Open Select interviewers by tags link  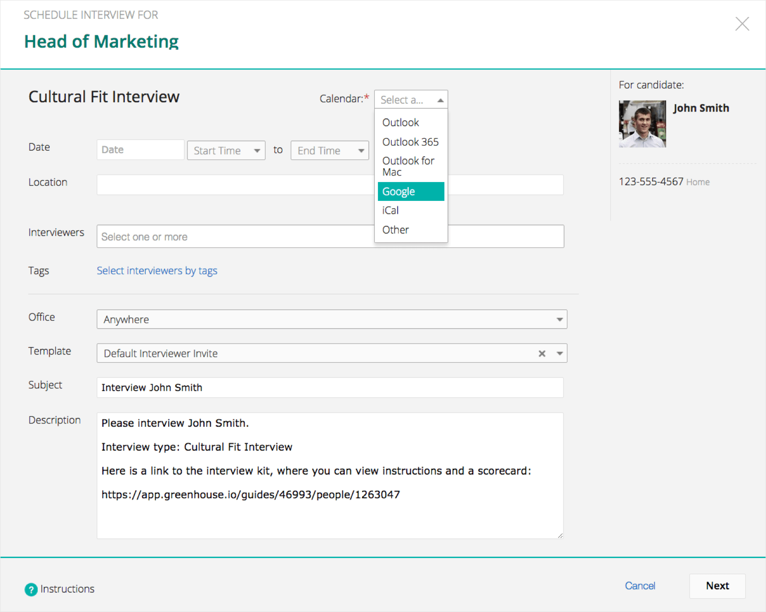click(x=157, y=271)
